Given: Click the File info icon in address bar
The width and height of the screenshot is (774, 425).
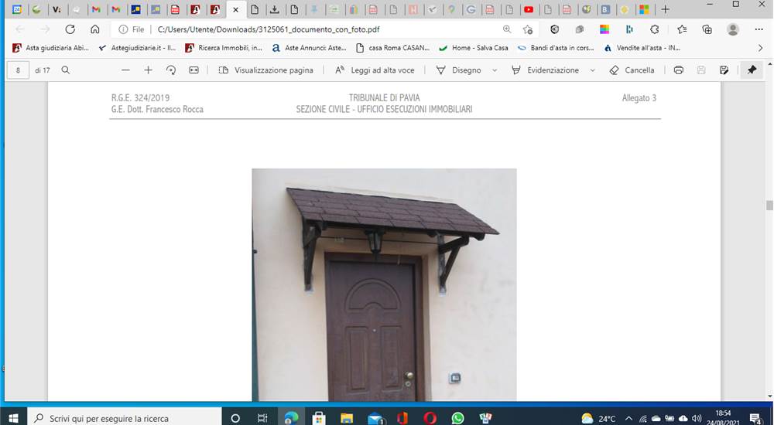Looking at the screenshot, I should (123, 29).
